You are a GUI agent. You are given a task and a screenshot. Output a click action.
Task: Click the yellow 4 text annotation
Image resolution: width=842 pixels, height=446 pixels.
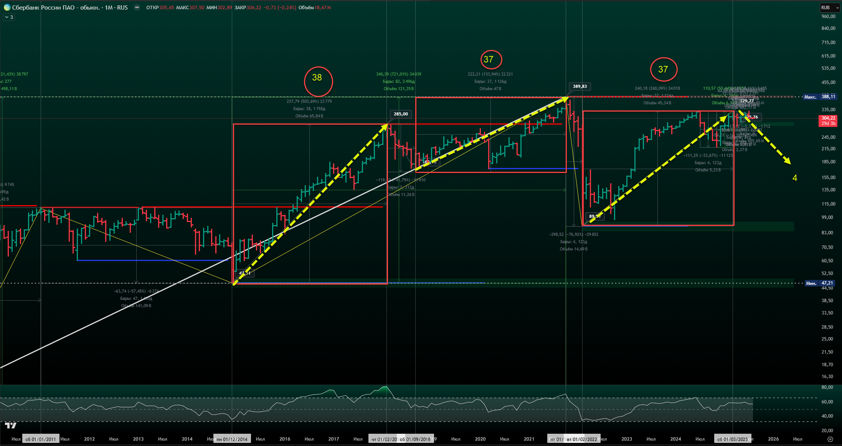(x=795, y=178)
